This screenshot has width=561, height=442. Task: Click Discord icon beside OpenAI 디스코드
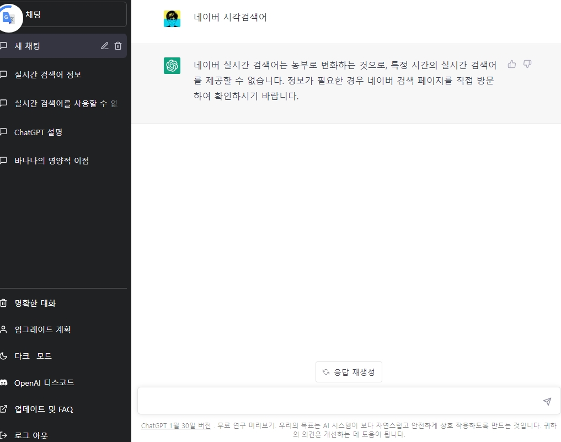pos(3,382)
